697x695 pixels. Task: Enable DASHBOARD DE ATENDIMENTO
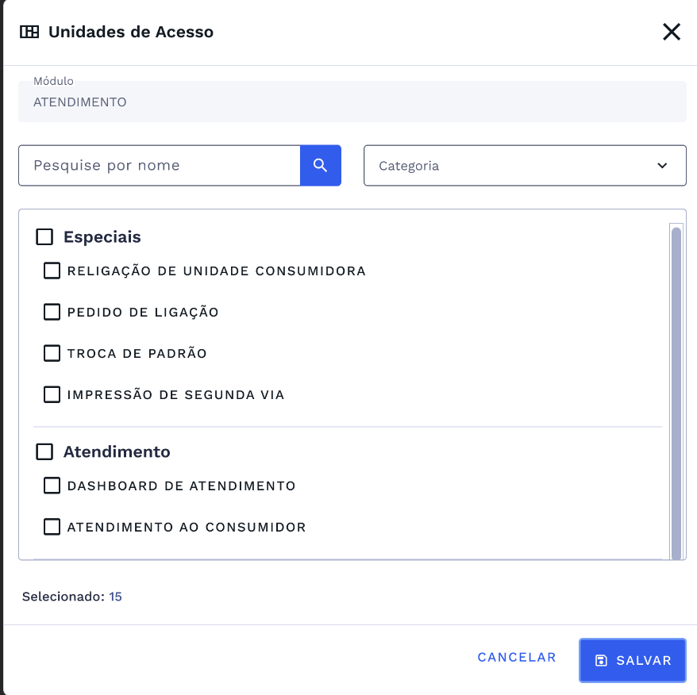pyautogui.click(x=52, y=485)
